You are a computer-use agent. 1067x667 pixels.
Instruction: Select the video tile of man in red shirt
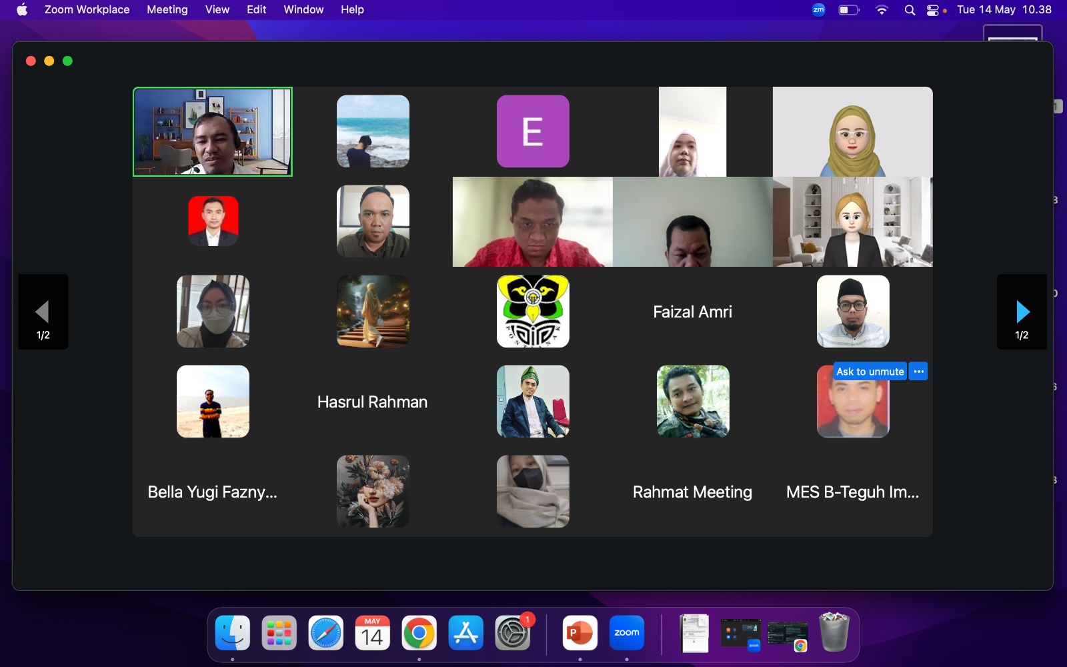coord(533,221)
